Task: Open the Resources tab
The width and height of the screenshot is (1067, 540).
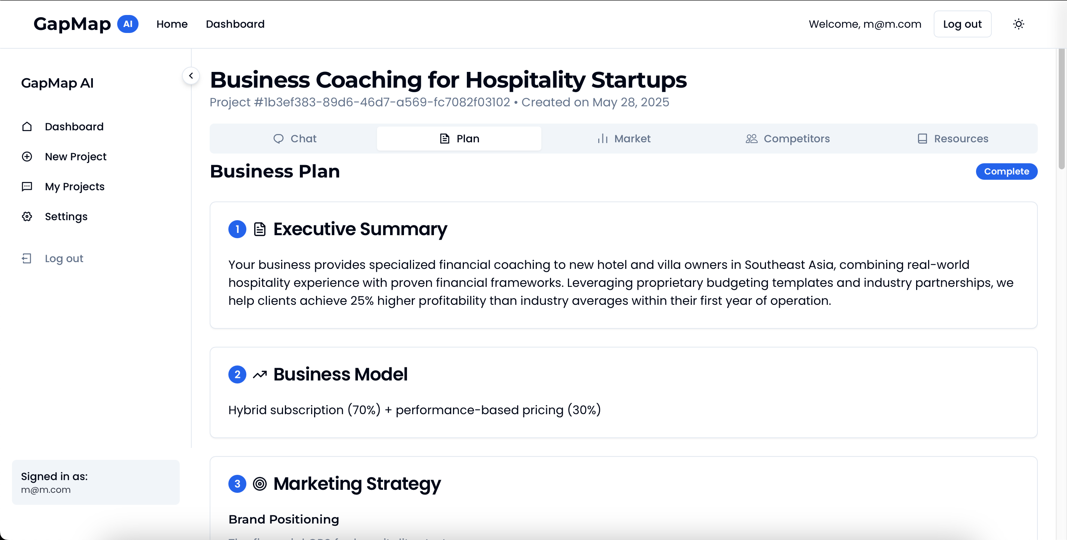Action: tap(953, 139)
